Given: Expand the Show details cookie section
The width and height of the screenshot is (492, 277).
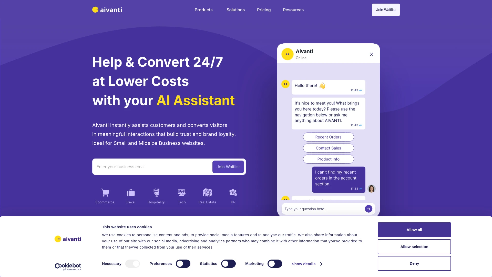Looking at the screenshot, I should [307, 264].
